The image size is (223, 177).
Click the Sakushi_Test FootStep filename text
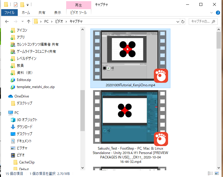point(131,155)
